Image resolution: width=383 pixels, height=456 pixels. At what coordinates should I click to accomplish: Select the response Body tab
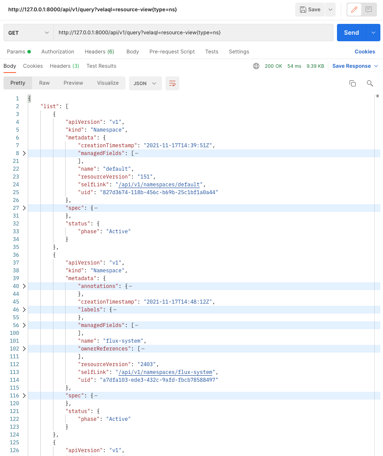click(10, 66)
